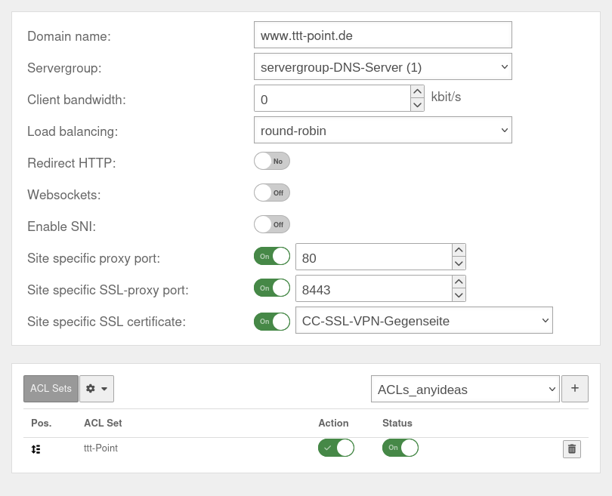Turn off Status toggle for ttt-Point

click(x=399, y=448)
